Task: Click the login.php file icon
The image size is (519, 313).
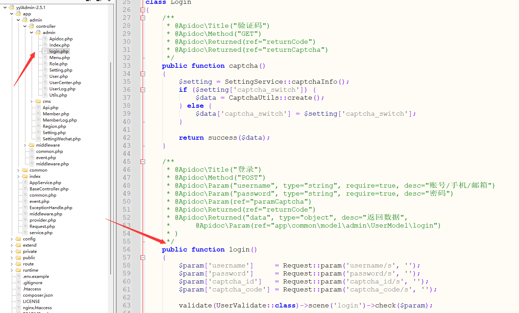Action: coord(45,51)
